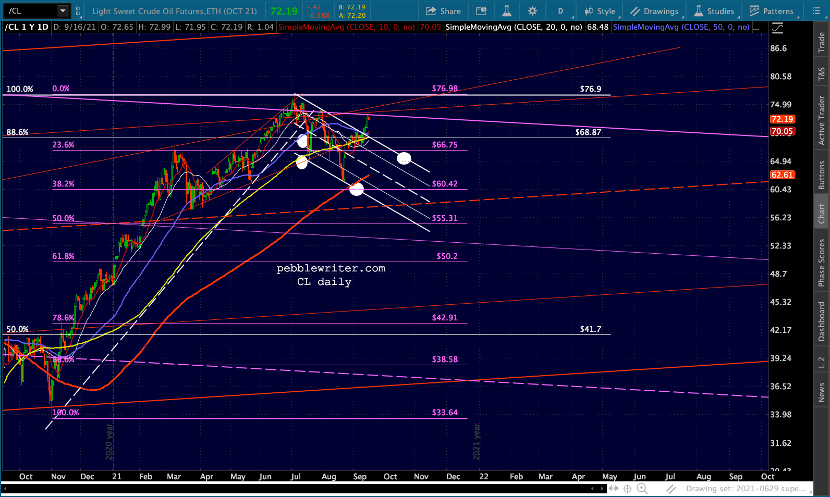830x497 pixels.
Task: Click the 23.6% retracement label
Action: click(63, 145)
